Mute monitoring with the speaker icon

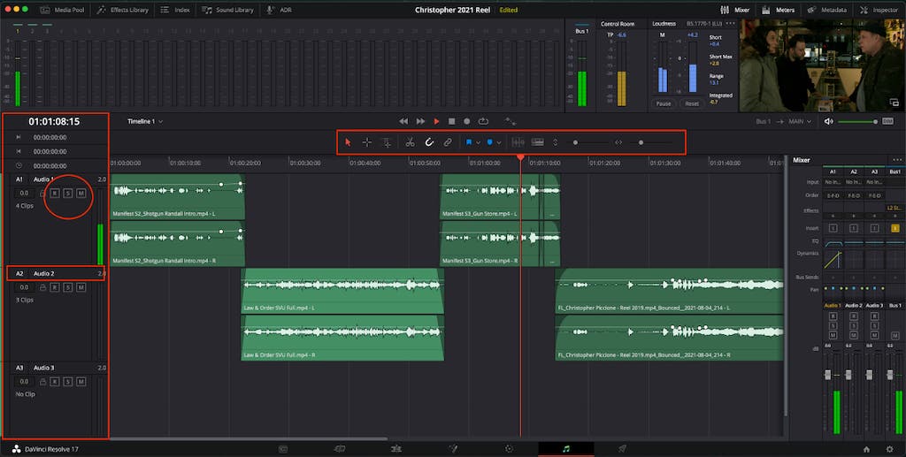pos(828,121)
